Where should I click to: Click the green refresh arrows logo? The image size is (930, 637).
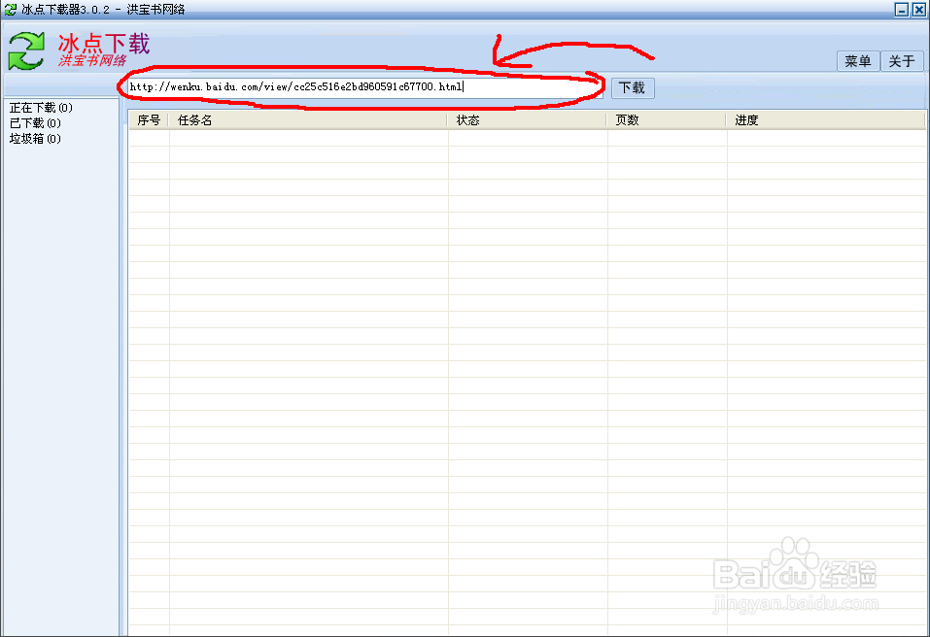click(26, 51)
